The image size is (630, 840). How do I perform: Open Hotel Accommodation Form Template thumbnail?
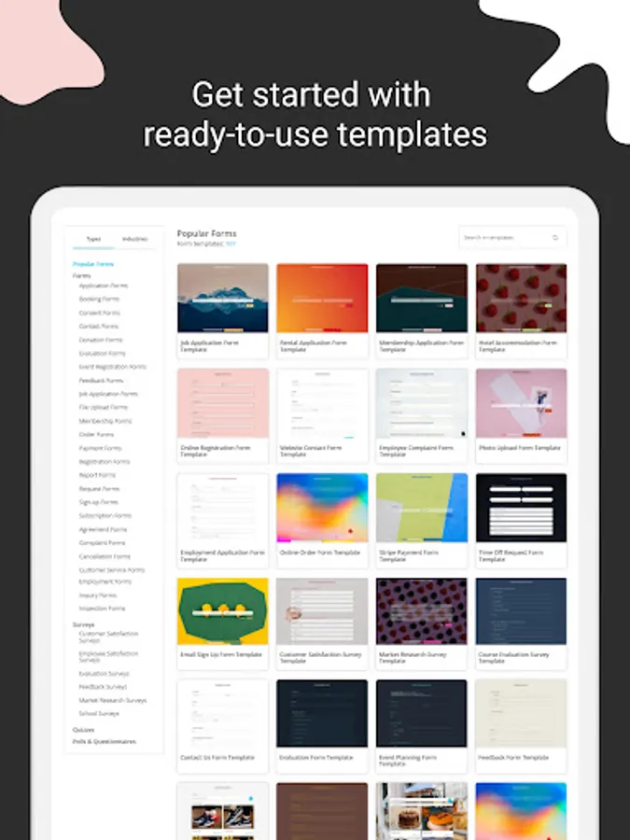point(521,298)
